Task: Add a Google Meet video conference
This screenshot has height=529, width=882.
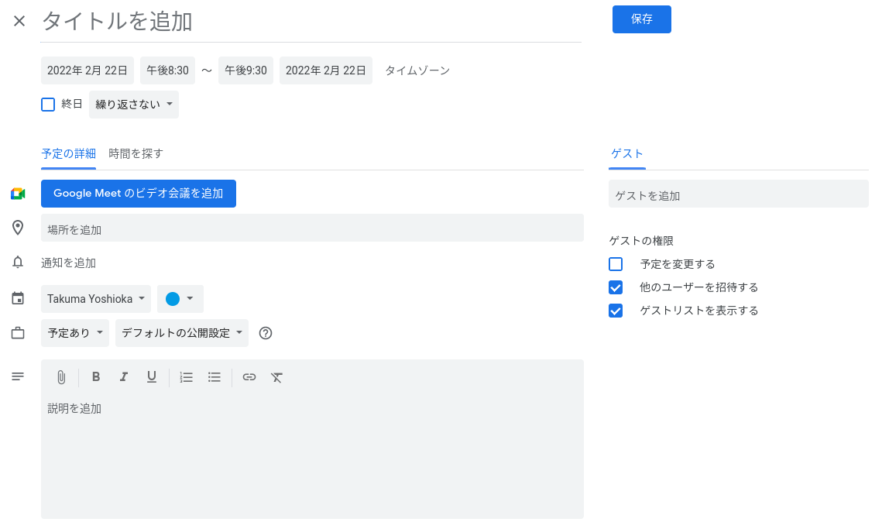Action: coord(139,194)
